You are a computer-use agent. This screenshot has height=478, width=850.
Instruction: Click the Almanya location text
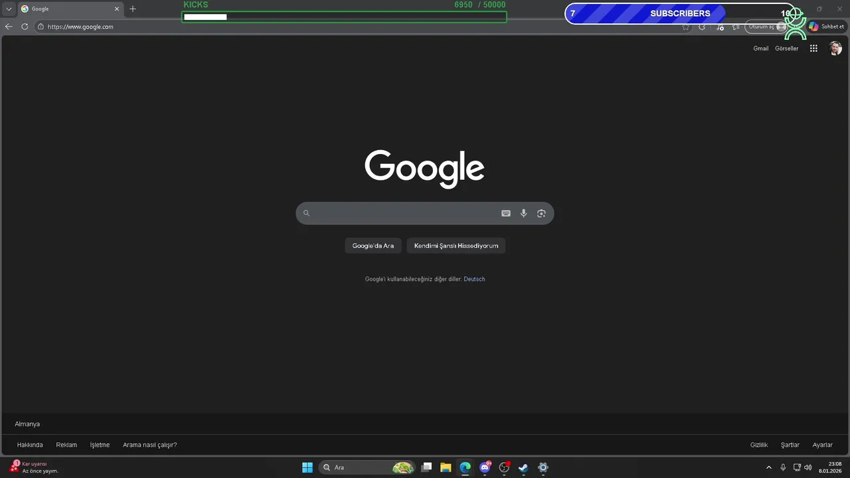coord(27,424)
